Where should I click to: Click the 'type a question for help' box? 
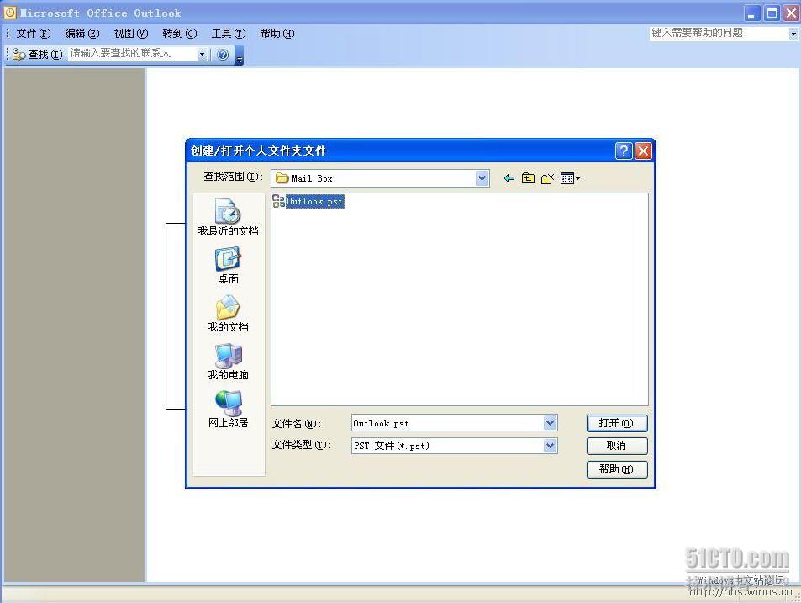(x=719, y=33)
